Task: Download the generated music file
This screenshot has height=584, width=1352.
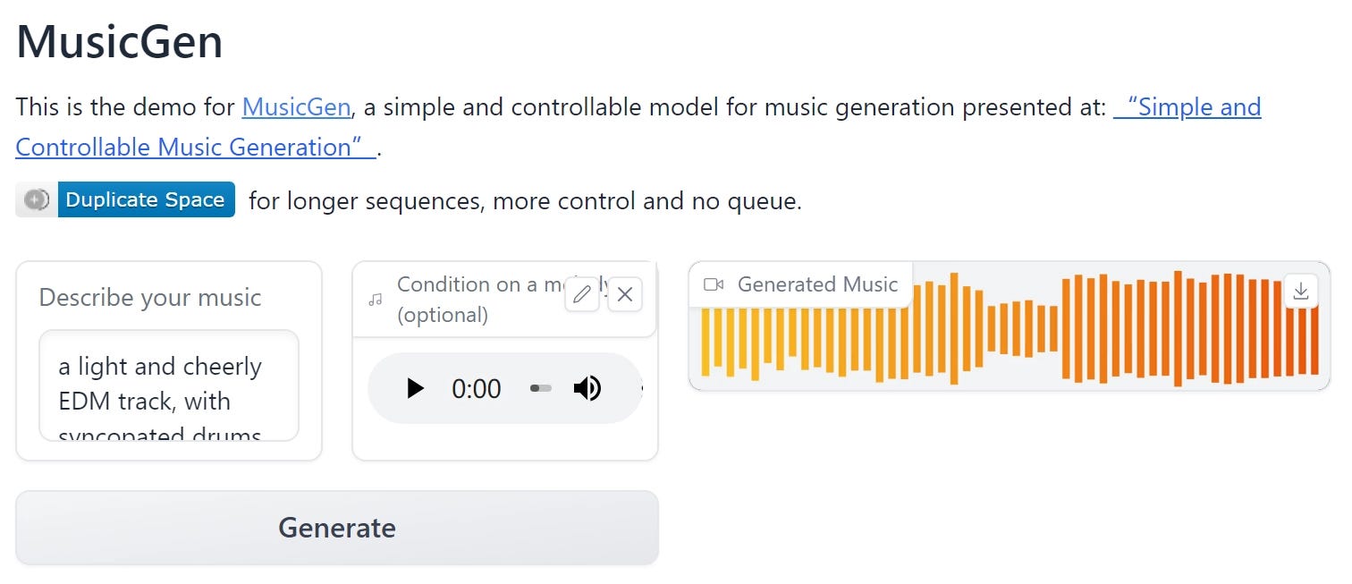Action: (x=1301, y=290)
